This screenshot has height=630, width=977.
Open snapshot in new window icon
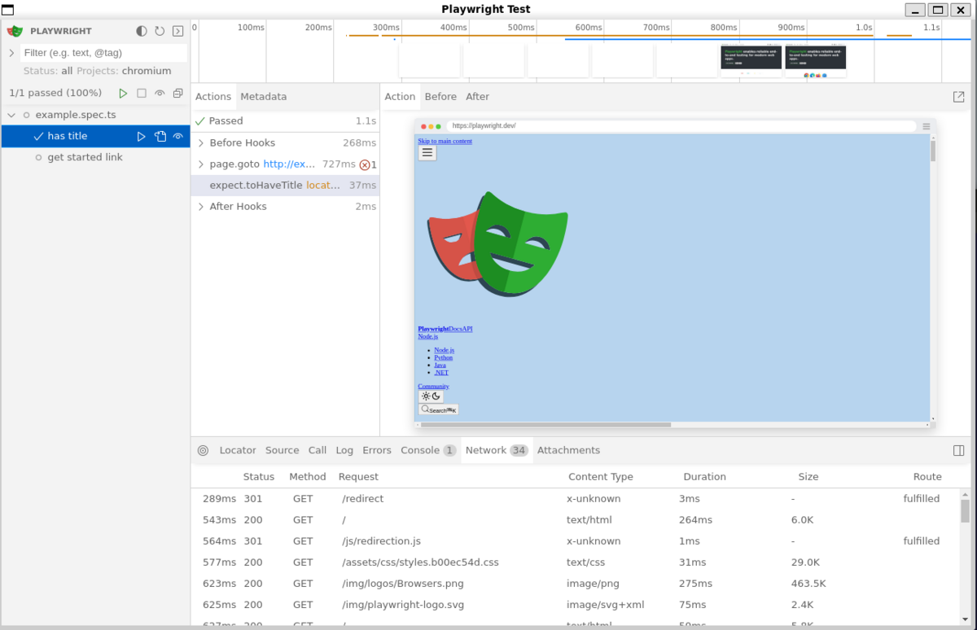click(x=959, y=97)
